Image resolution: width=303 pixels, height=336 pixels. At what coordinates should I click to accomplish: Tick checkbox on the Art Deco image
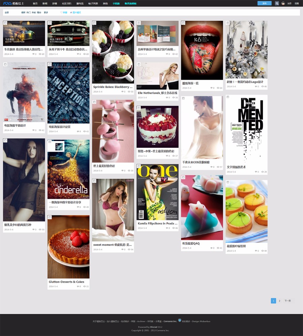139,64
